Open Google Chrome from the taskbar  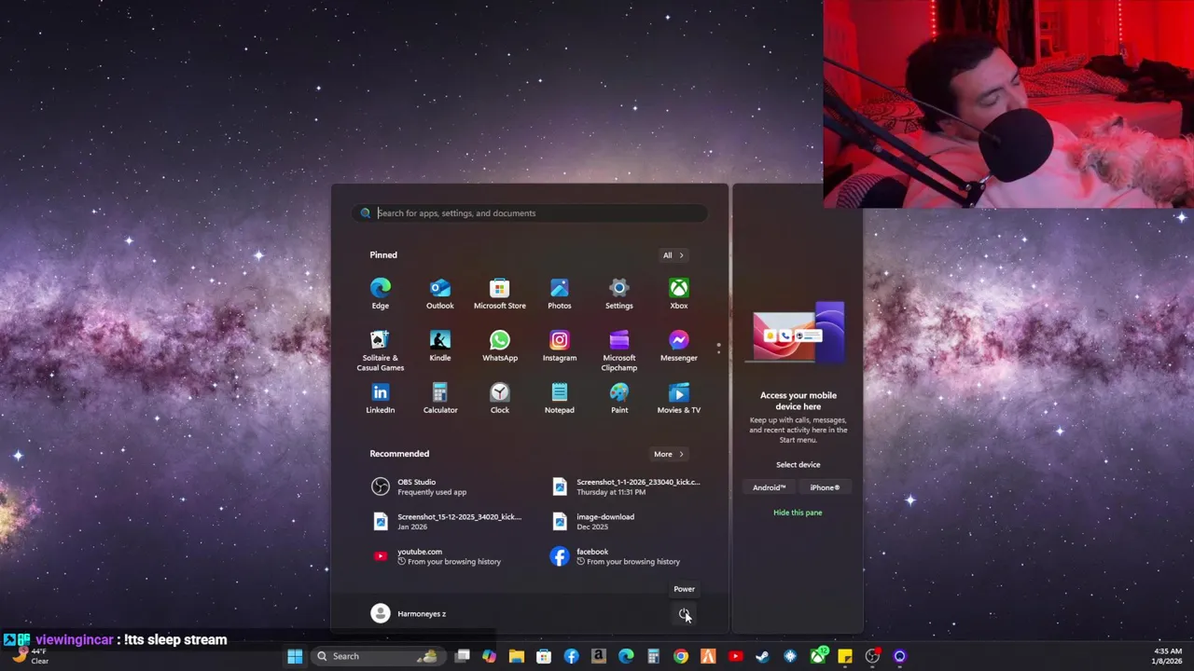681,656
